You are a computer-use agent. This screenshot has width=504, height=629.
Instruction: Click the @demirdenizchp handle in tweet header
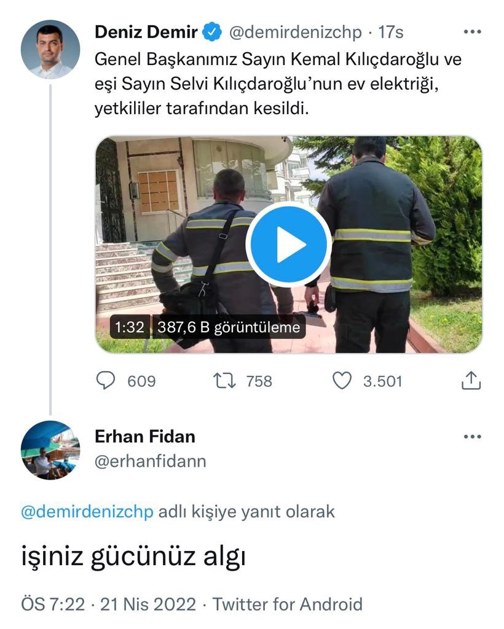(296, 33)
